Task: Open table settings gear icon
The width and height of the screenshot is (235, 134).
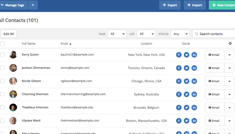Action: tap(230, 43)
